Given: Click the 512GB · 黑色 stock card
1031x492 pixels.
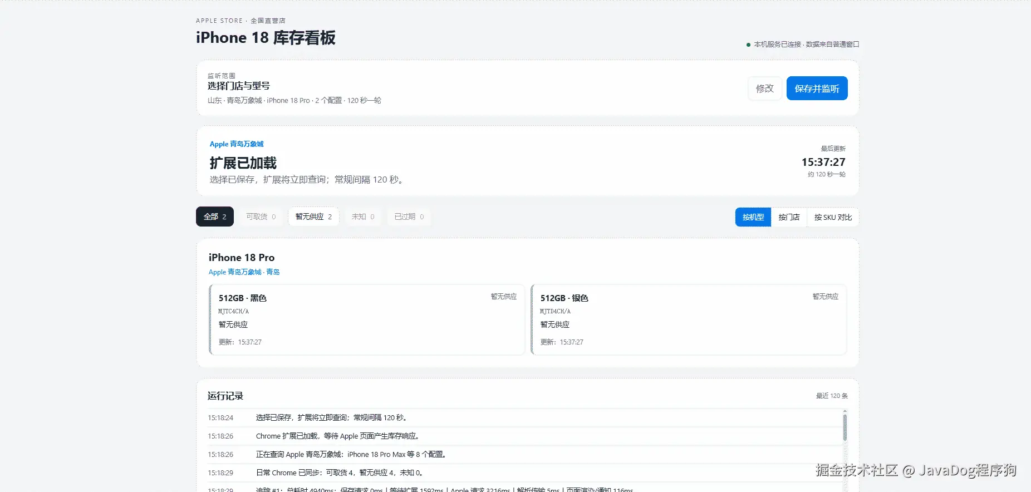Looking at the screenshot, I should [x=367, y=319].
